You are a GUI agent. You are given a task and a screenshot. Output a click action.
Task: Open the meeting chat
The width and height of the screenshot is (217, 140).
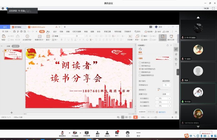point(117,133)
